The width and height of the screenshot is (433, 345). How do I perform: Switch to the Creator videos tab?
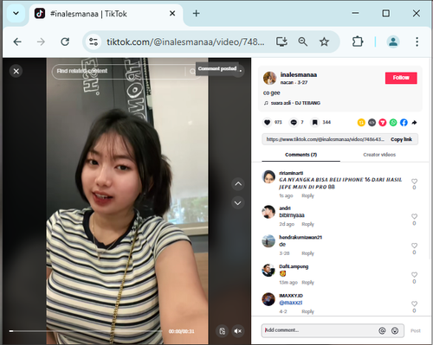coord(379,155)
